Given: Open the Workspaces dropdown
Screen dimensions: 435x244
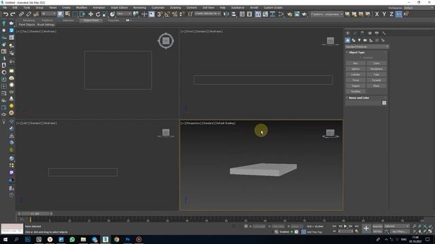Looking at the screenshot, I should point(418,7).
